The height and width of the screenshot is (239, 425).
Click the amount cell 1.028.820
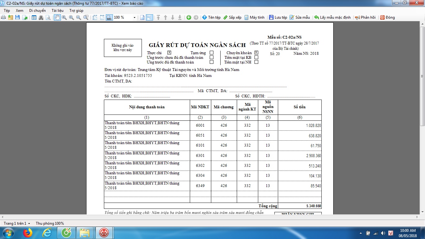300,125
